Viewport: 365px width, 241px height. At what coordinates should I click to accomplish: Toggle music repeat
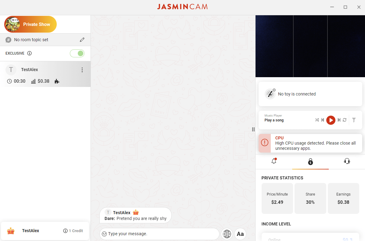tap(345, 120)
